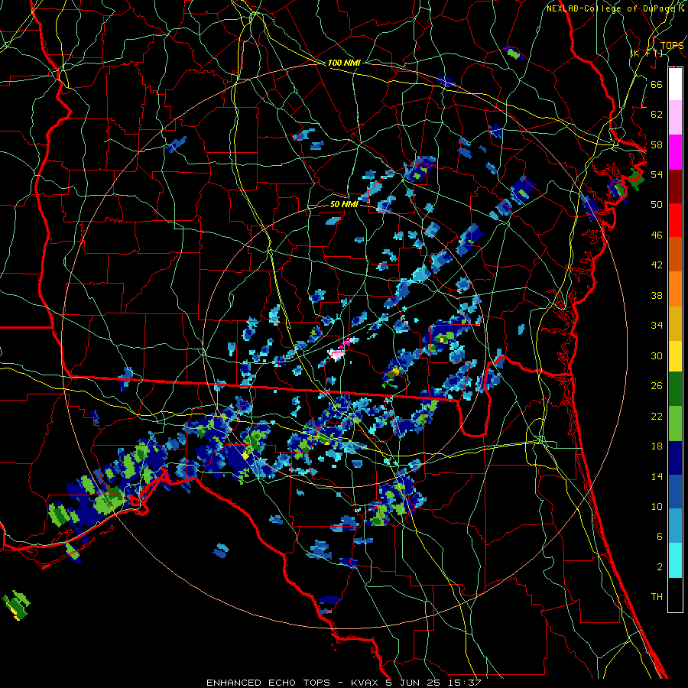Click the magenta legend swatch
This screenshot has width=688, height=688.
point(675,152)
